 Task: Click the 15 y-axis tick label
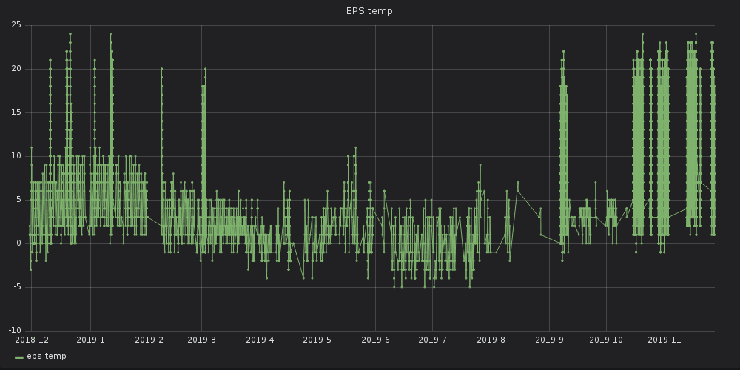click(16, 112)
